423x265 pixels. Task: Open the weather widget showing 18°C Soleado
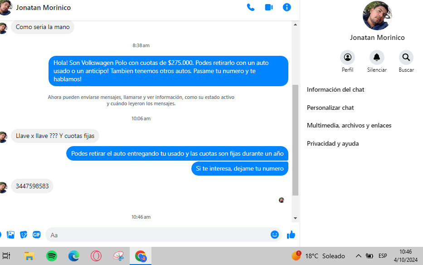point(318,256)
